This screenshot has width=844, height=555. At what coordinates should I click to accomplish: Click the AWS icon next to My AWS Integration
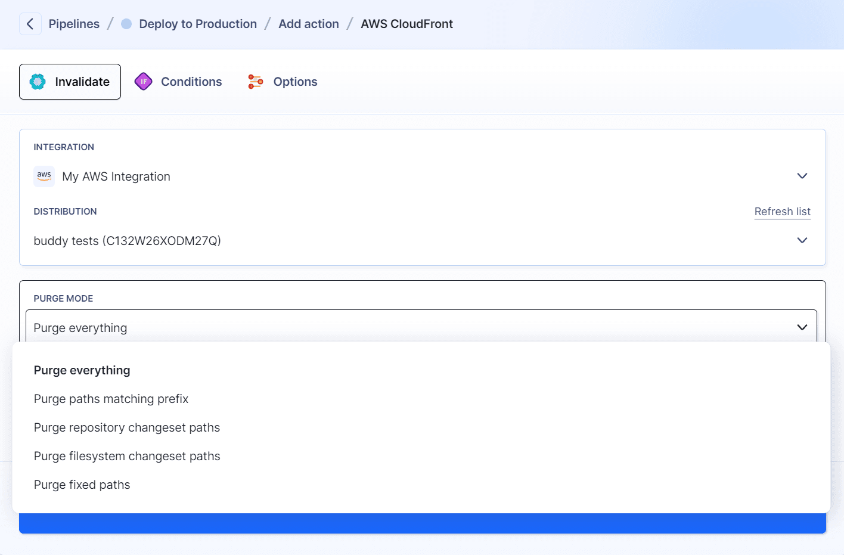[44, 176]
